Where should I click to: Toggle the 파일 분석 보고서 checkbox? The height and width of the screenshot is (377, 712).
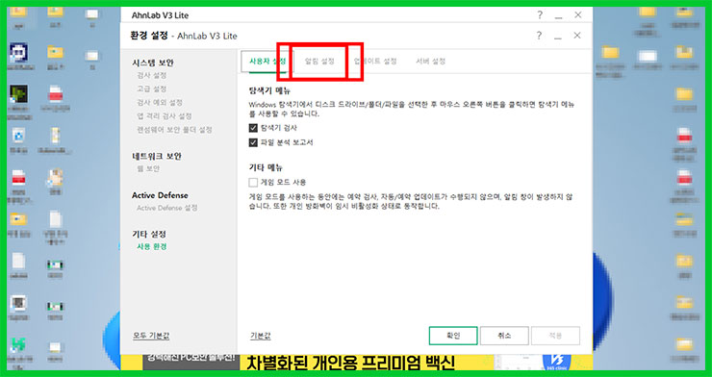click(x=253, y=143)
